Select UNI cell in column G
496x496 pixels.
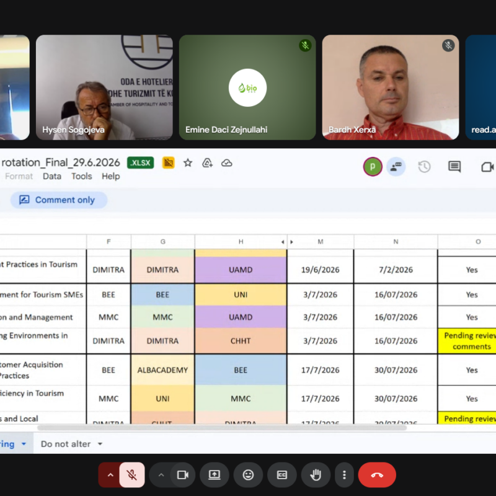click(162, 398)
